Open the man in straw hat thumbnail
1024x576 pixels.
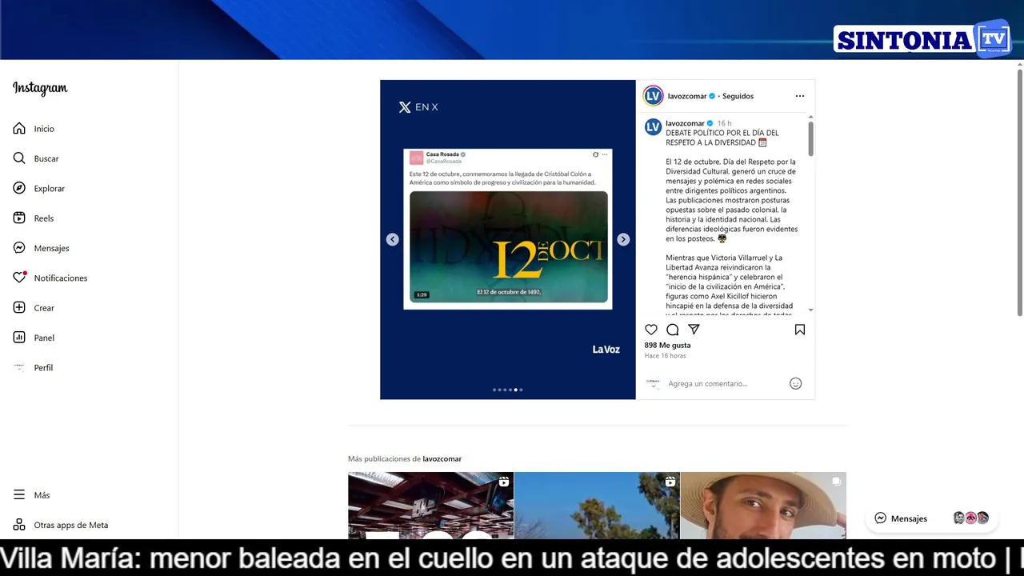[763, 506]
